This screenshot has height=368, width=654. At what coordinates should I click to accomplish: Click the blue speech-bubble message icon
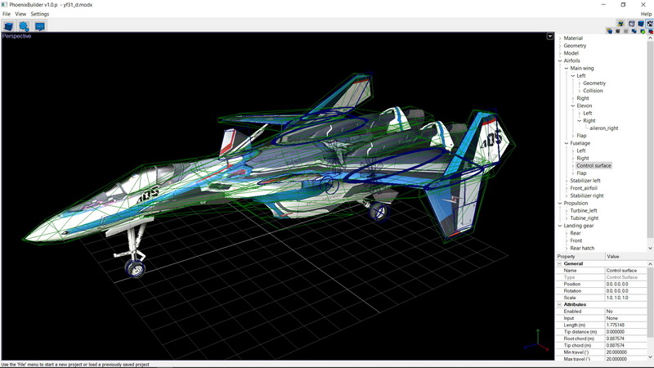[39, 26]
